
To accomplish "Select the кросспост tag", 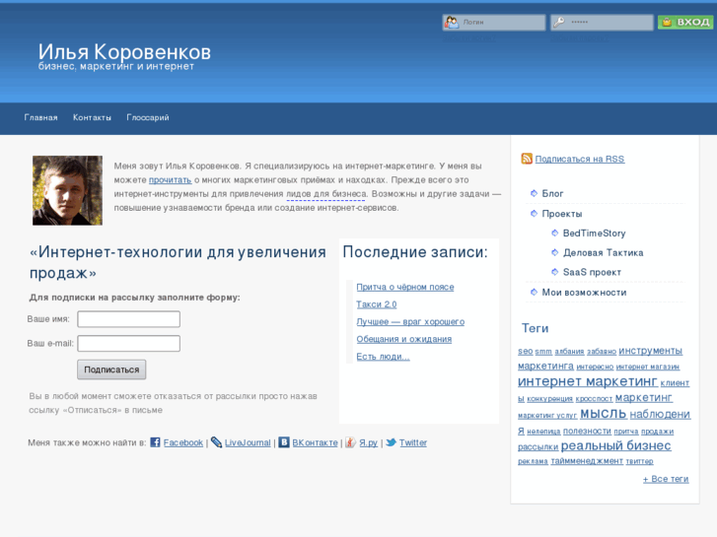I will point(594,399).
